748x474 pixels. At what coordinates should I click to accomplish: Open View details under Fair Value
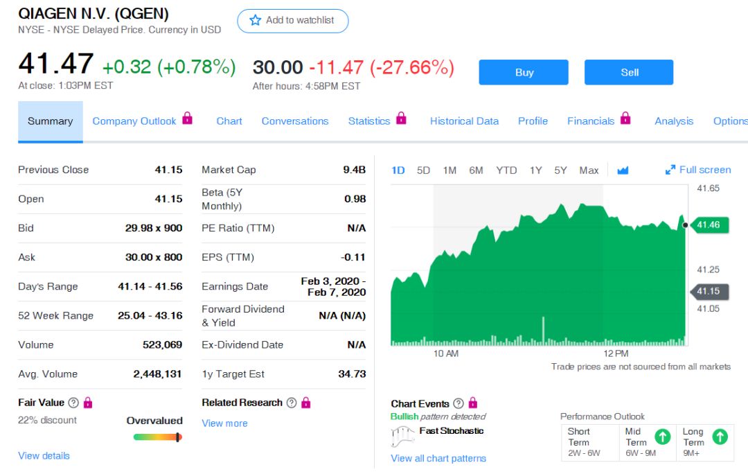[44, 456]
